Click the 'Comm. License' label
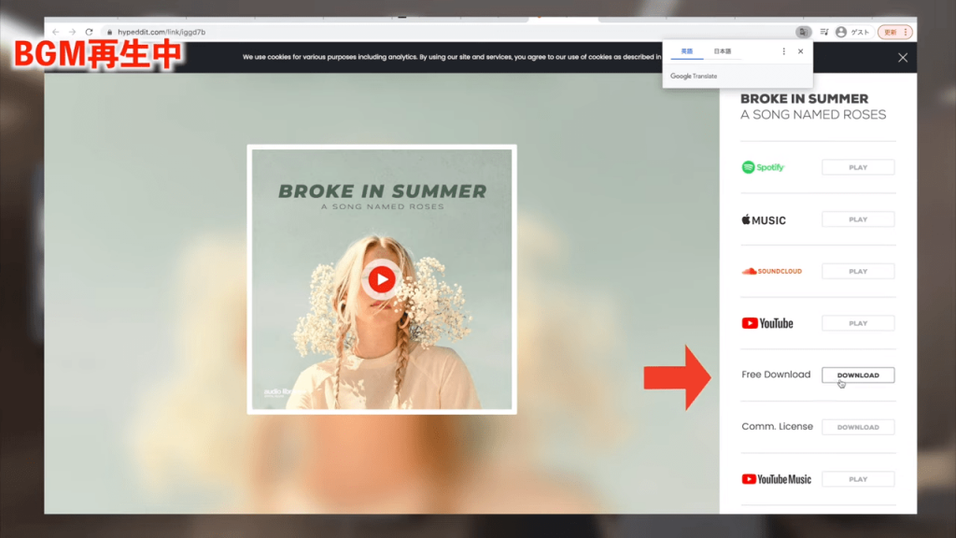956x538 pixels. [778, 426]
